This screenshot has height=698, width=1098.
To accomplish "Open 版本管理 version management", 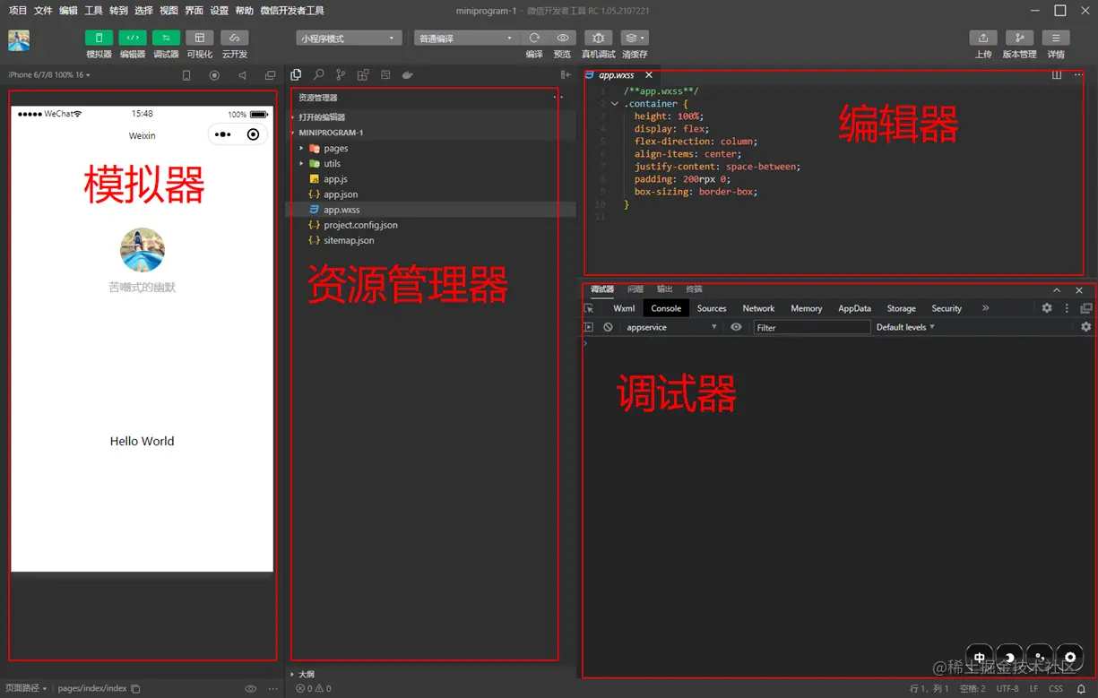I will tap(1019, 38).
